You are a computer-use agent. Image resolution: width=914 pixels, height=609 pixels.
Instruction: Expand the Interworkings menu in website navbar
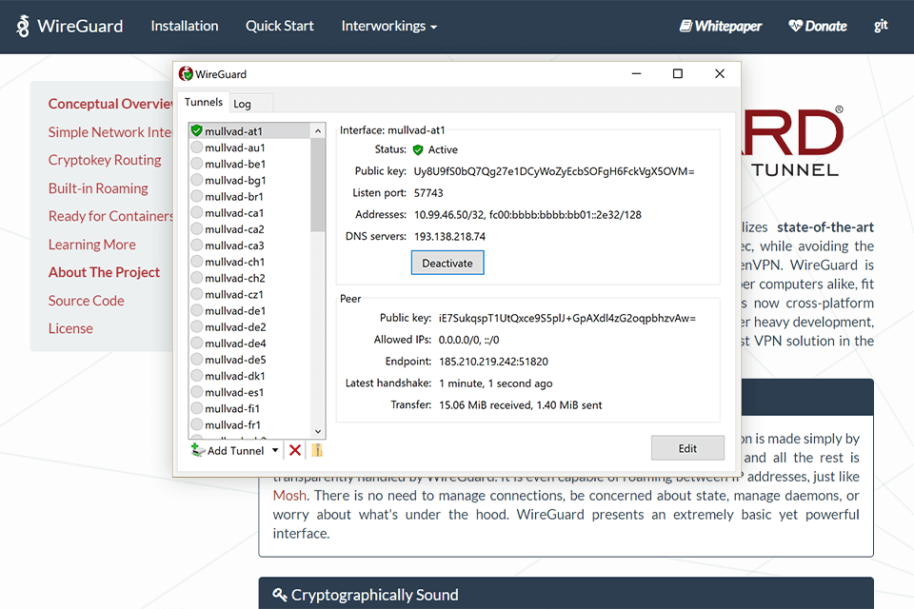pyautogui.click(x=388, y=27)
